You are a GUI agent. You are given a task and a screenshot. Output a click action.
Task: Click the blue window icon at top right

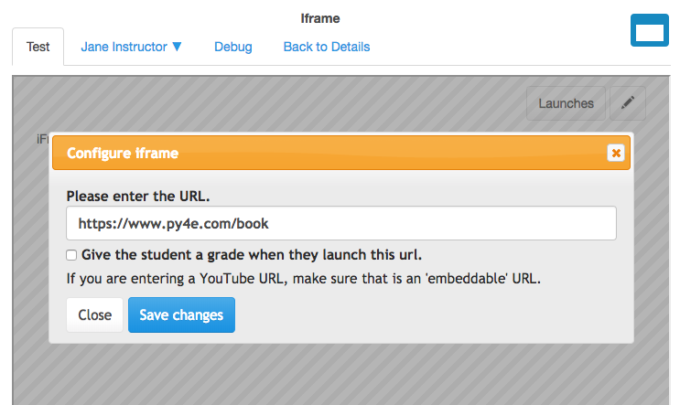(650, 31)
